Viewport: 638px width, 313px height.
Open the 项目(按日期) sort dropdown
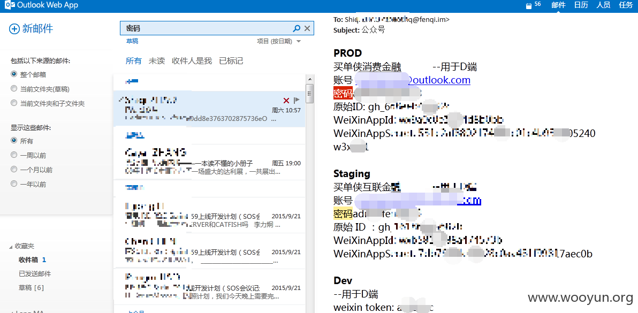tap(279, 41)
